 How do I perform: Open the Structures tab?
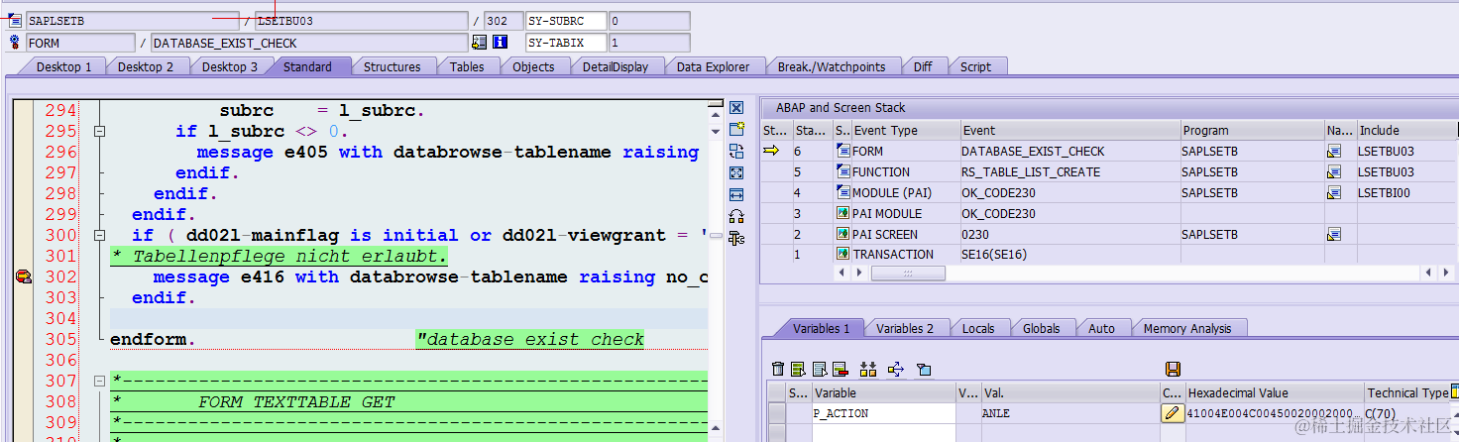click(x=393, y=66)
